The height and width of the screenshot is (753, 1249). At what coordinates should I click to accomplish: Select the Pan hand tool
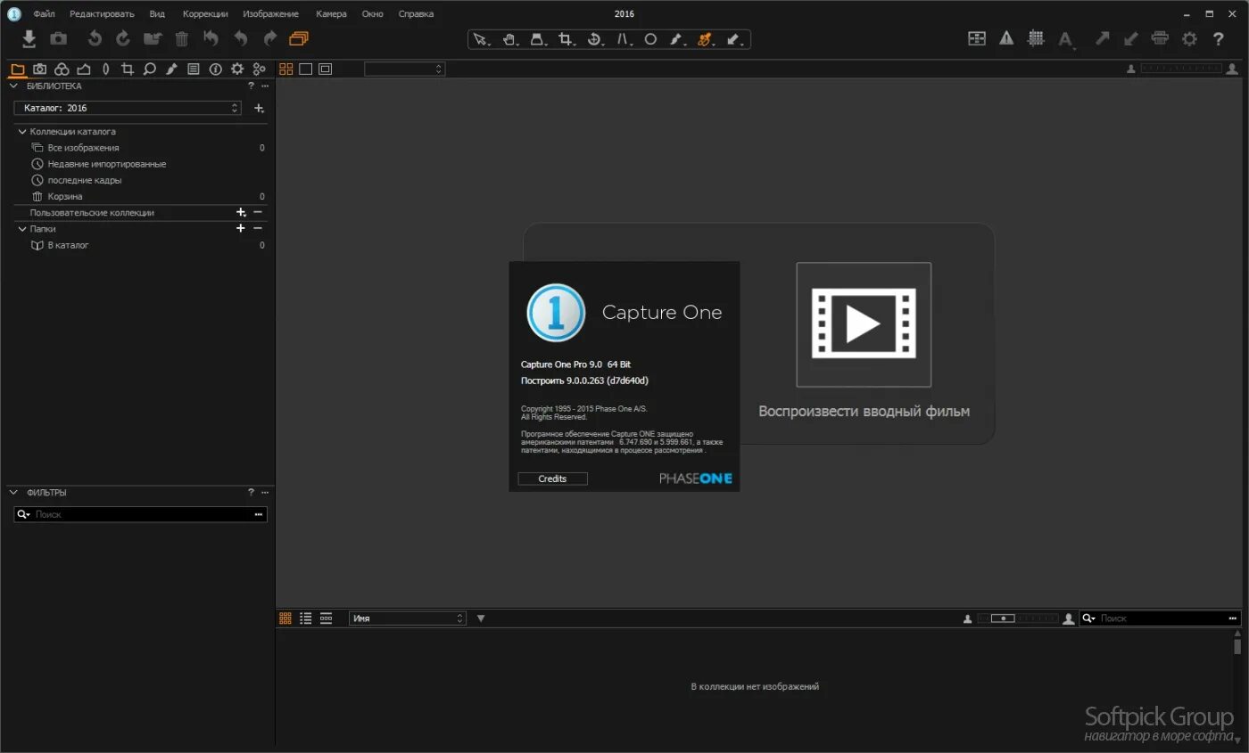tap(509, 39)
